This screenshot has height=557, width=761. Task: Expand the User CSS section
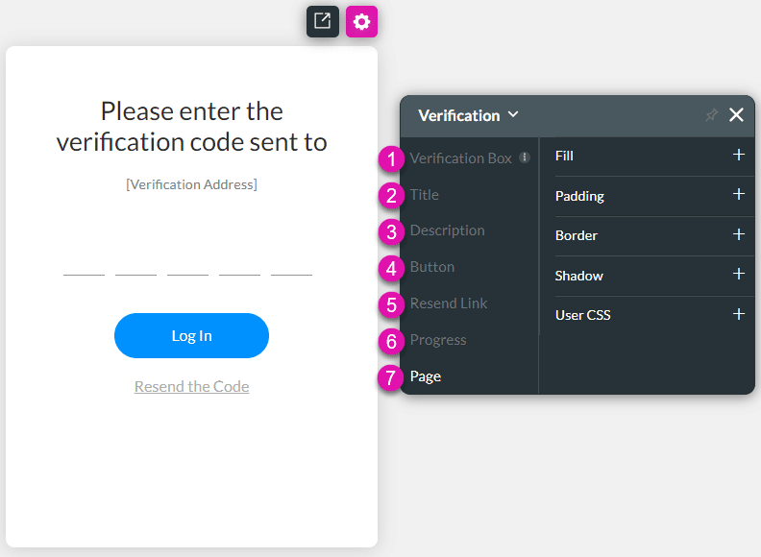coord(738,314)
